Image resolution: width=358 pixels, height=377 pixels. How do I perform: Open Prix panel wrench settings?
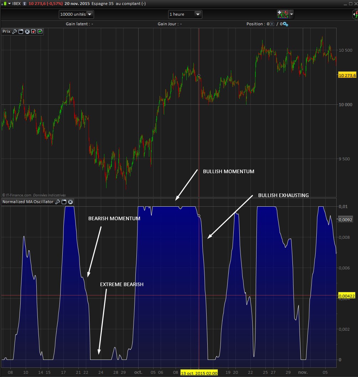pos(14,31)
